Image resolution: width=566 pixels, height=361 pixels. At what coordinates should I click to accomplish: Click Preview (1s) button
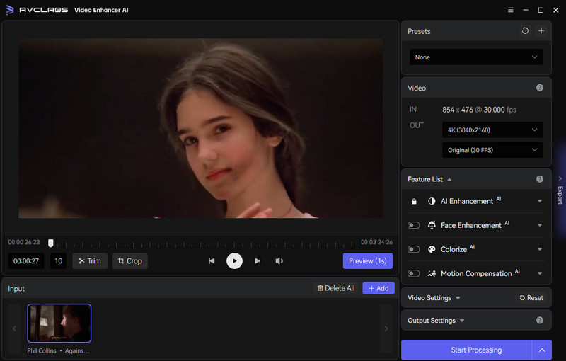(x=367, y=261)
